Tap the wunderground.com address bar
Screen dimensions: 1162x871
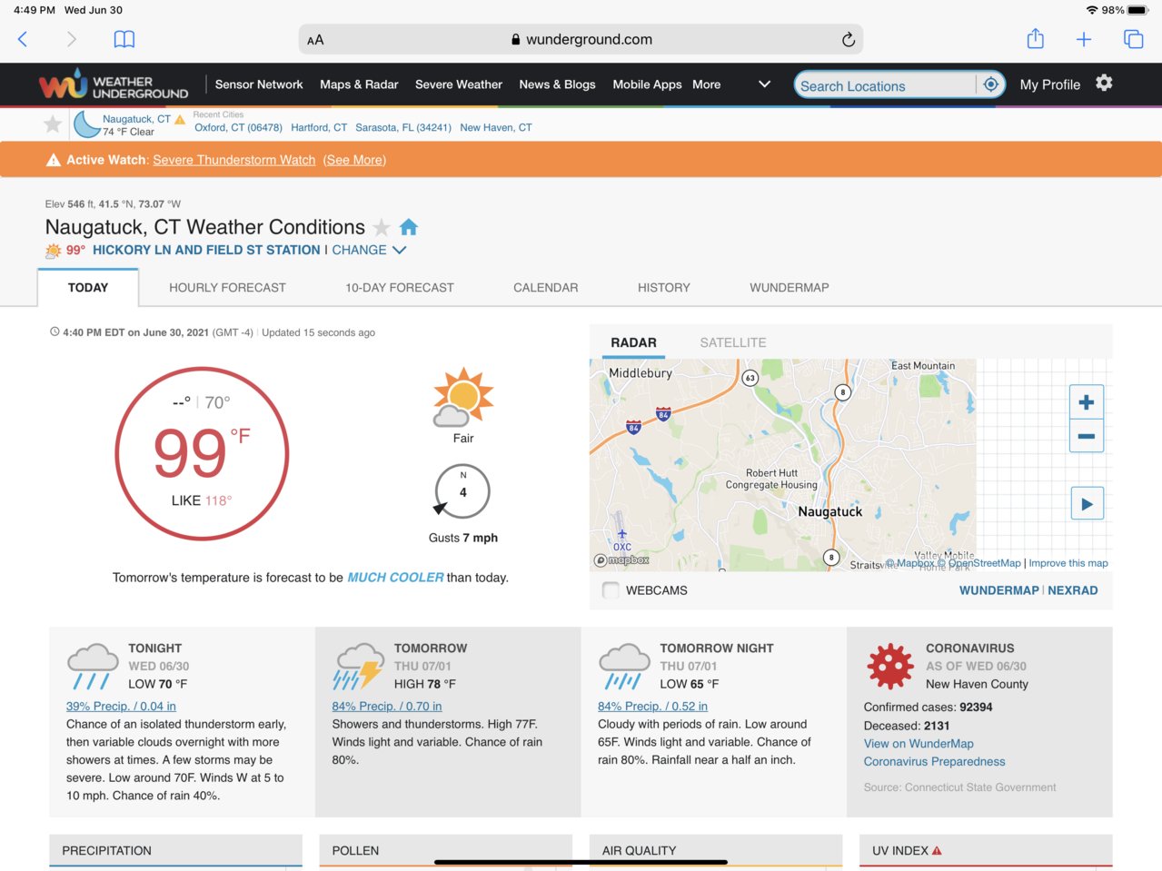click(x=581, y=39)
